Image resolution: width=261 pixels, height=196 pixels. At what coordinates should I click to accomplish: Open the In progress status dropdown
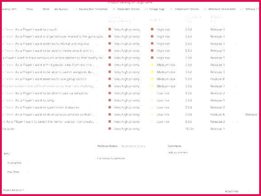(18, 163)
